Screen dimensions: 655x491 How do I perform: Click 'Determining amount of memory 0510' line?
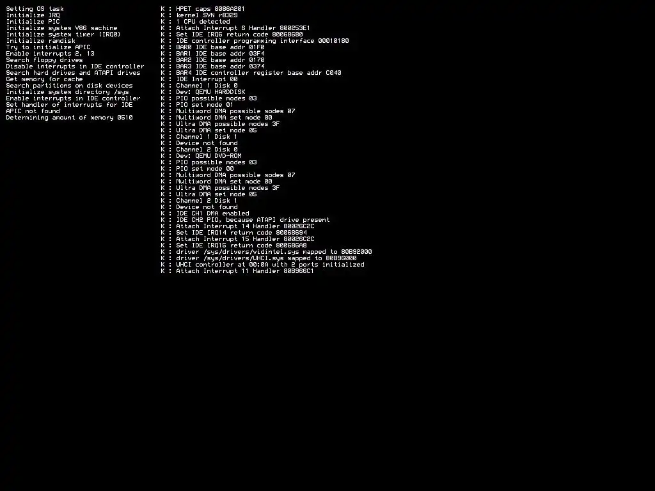point(69,118)
